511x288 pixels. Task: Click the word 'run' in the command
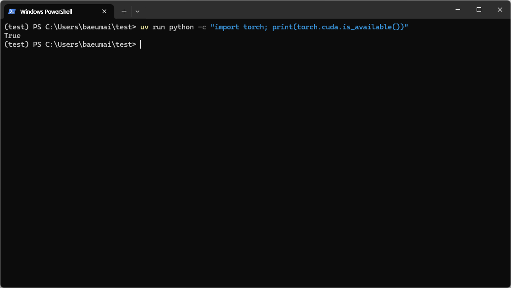159,27
